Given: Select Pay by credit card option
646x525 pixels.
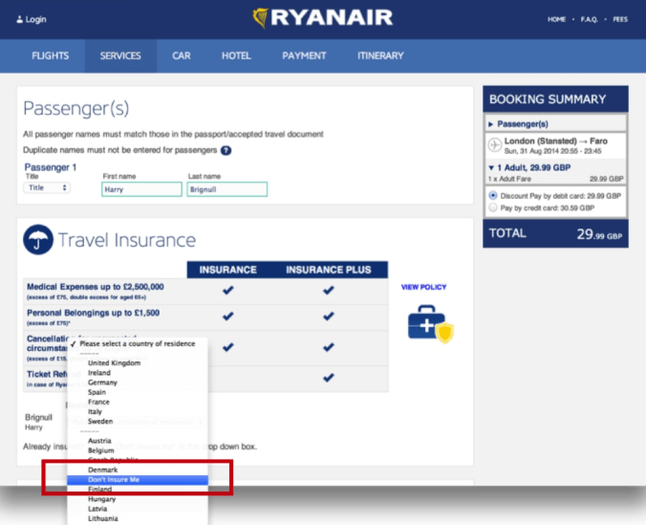Looking at the screenshot, I should (x=493, y=208).
